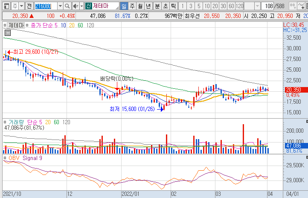Switch to the 주 weekly chart tab
Screen dimensions: 308x198
[x=132, y=6]
